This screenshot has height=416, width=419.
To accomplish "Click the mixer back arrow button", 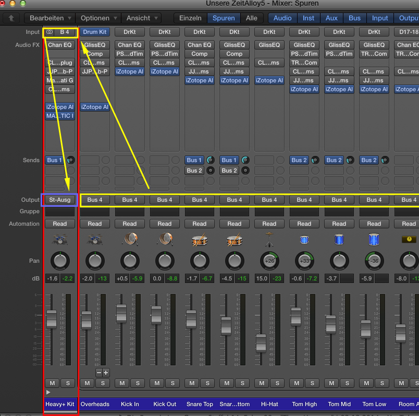I will click(11, 18).
